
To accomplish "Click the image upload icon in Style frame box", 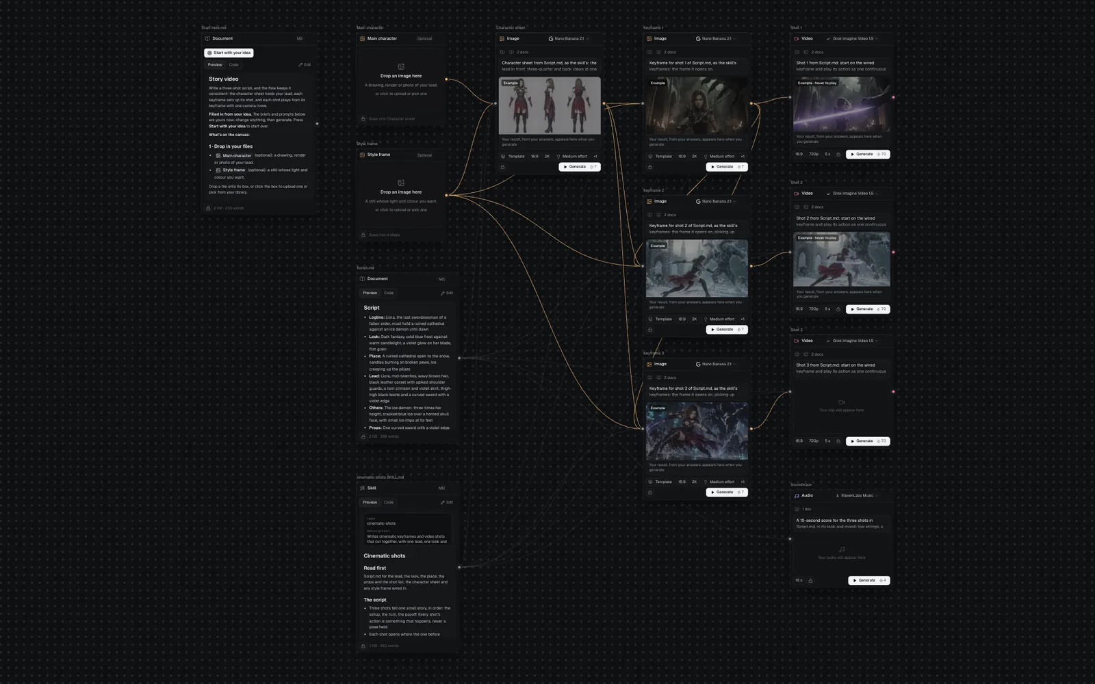I will pyautogui.click(x=401, y=183).
